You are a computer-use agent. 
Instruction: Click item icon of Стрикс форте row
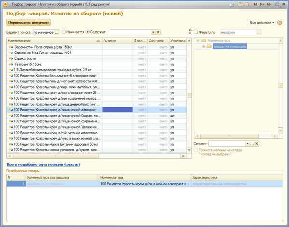(x=11, y=58)
